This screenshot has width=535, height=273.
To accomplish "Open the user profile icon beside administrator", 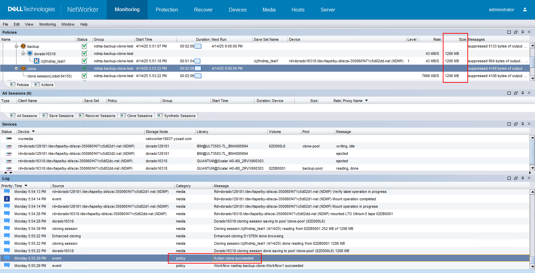I will click(x=525, y=9).
